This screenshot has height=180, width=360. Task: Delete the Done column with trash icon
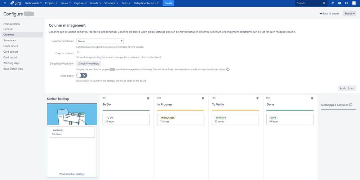point(312,98)
